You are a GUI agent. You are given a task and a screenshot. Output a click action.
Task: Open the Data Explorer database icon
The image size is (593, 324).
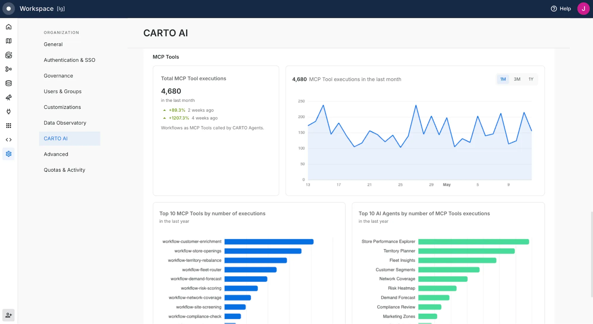click(x=9, y=83)
